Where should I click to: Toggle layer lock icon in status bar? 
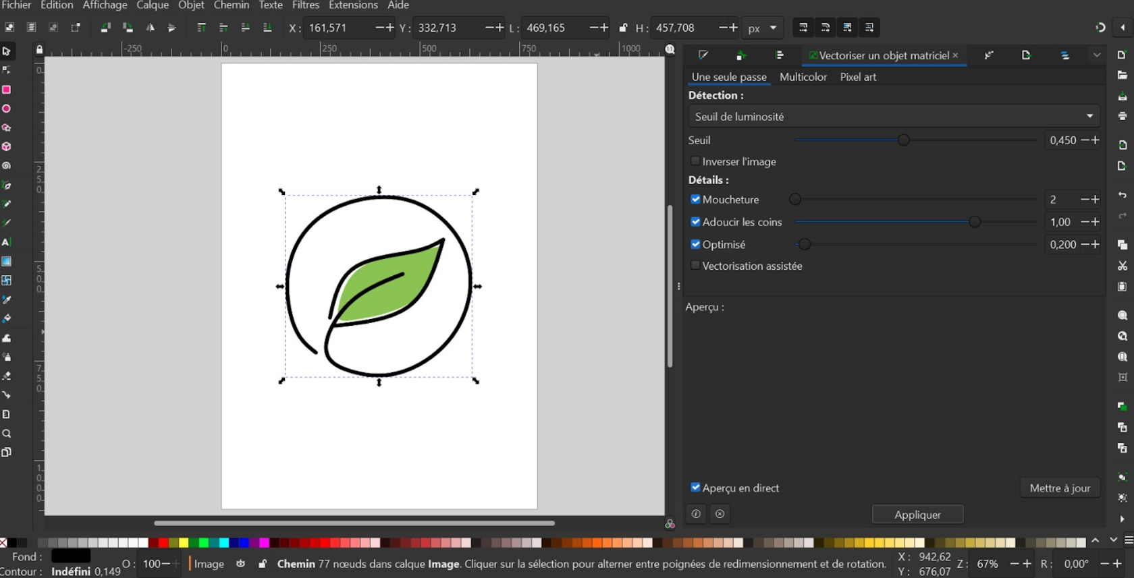tap(262, 564)
